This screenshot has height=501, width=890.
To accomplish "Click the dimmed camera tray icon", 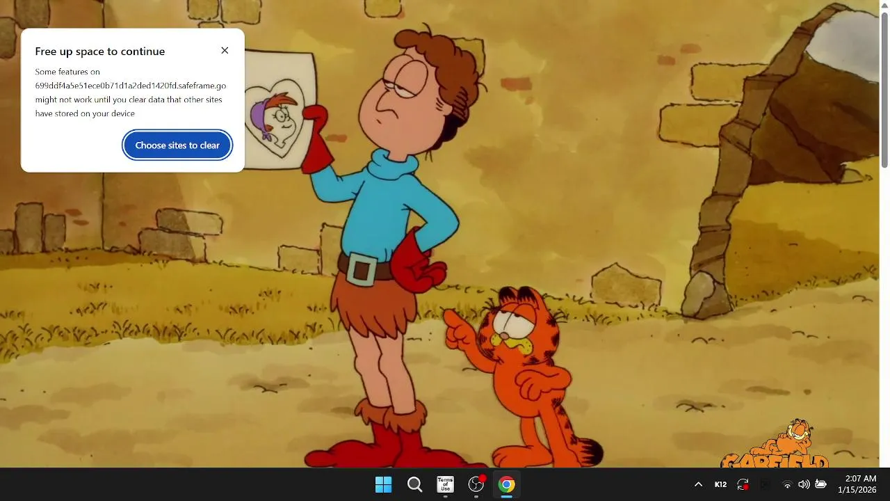I will click(766, 484).
